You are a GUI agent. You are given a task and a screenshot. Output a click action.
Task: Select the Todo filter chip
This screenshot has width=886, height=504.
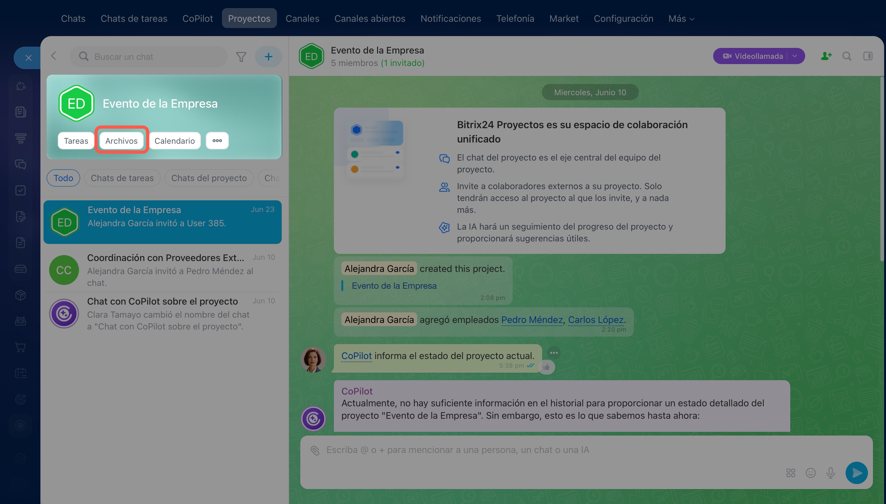tap(63, 178)
